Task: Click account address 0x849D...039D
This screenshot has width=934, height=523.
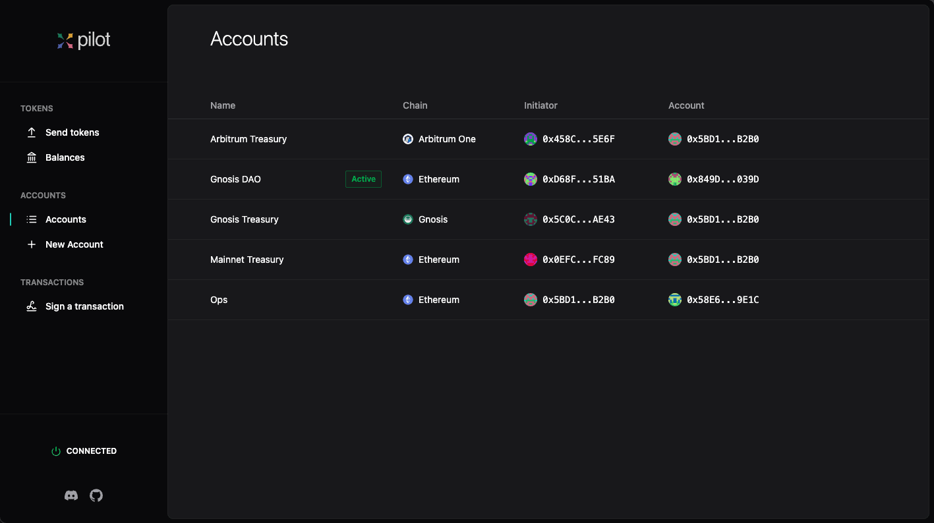Action: [722, 179]
